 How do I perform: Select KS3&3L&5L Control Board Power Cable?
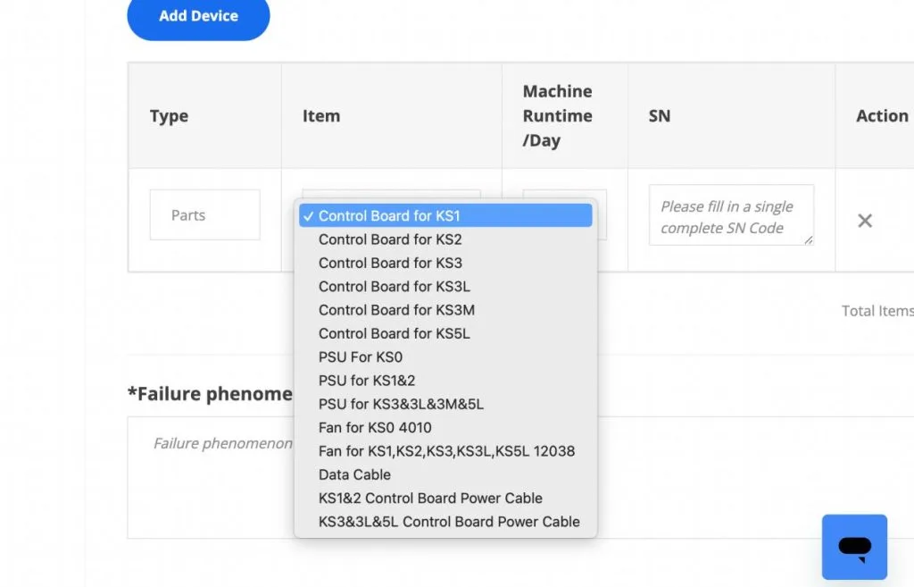(x=449, y=522)
